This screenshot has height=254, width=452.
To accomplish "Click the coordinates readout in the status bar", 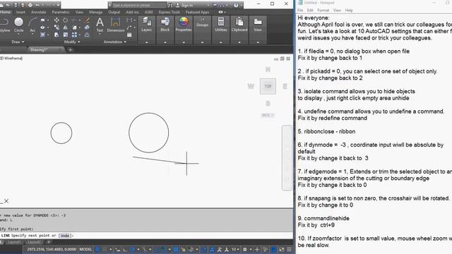I will point(52,249).
